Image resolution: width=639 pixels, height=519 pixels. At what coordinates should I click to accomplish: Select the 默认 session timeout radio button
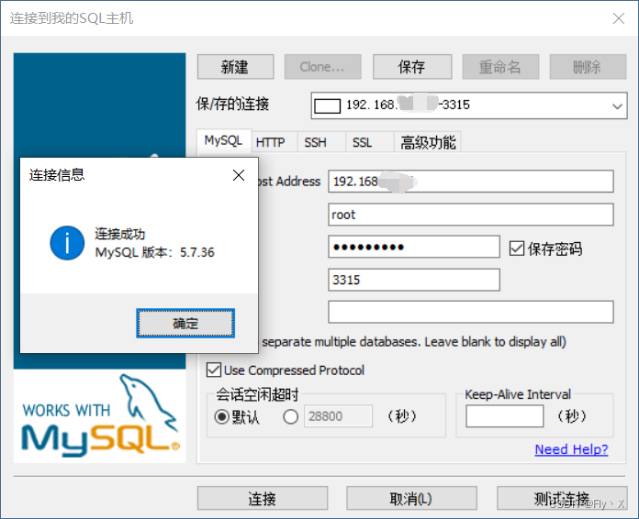click(221, 416)
